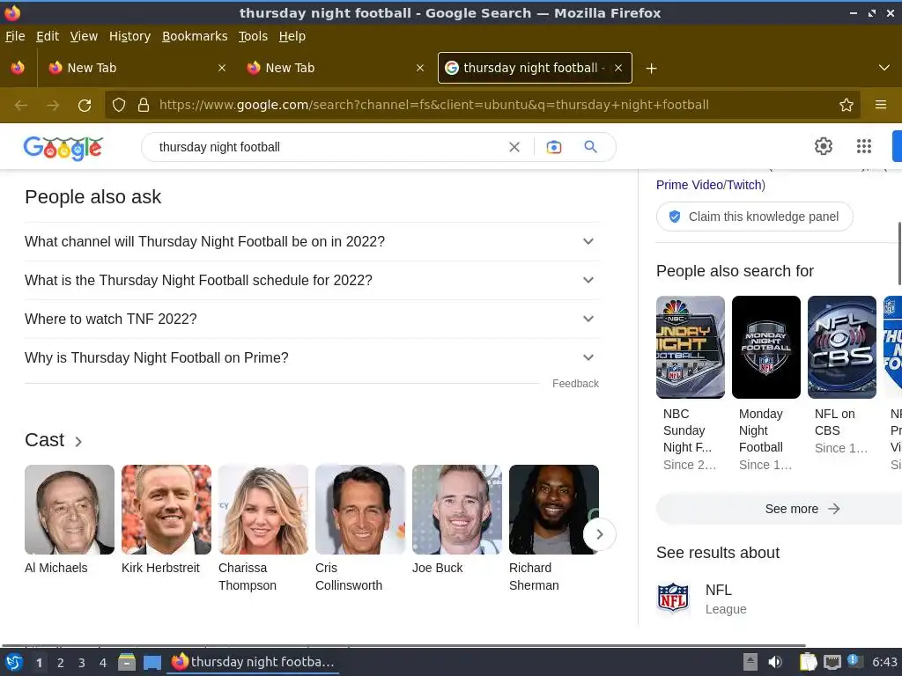902x676 pixels.
Task: Open NBC Sunday Night Football card
Action: click(x=691, y=384)
